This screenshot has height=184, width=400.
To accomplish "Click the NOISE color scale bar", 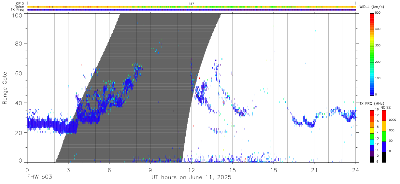I will coord(384,136).
